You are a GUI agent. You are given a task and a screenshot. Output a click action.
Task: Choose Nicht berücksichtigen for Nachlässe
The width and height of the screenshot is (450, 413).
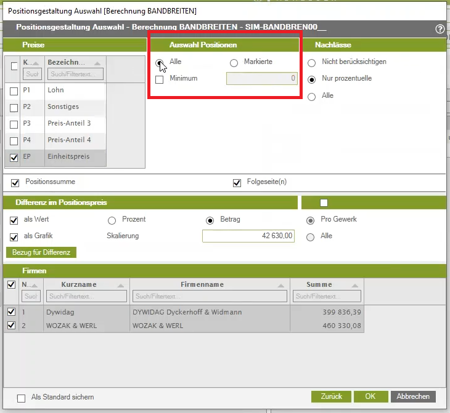[x=311, y=63]
